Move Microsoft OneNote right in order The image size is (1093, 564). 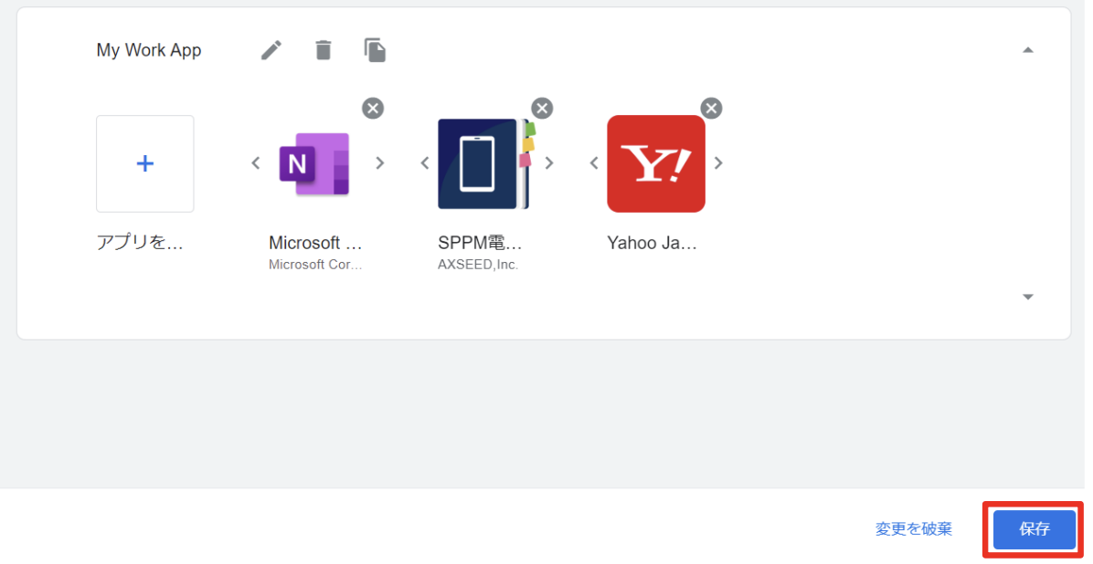pos(380,163)
